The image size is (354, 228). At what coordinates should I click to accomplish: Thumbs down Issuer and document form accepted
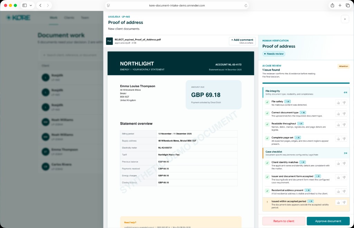(344, 178)
